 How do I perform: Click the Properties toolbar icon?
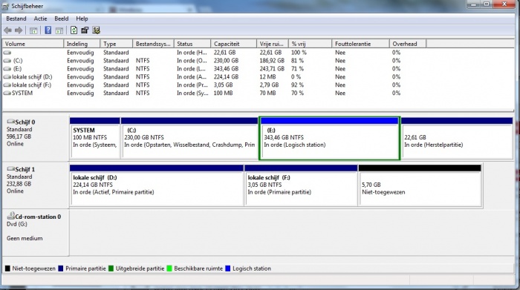85,30
